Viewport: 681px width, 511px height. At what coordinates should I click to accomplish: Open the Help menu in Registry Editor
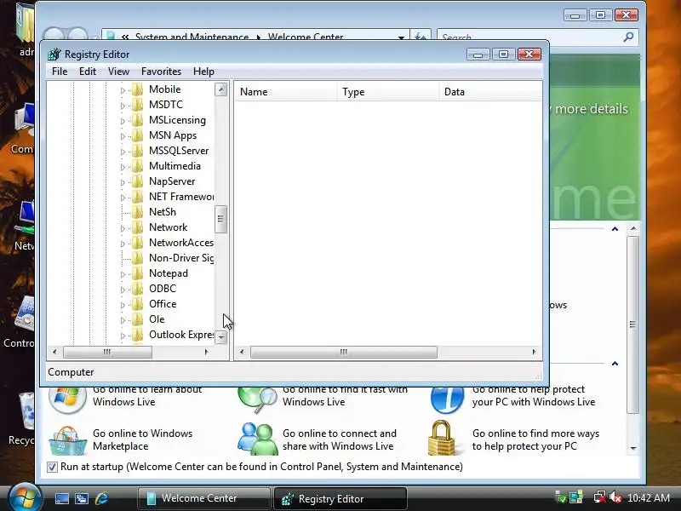tap(203, 72)
